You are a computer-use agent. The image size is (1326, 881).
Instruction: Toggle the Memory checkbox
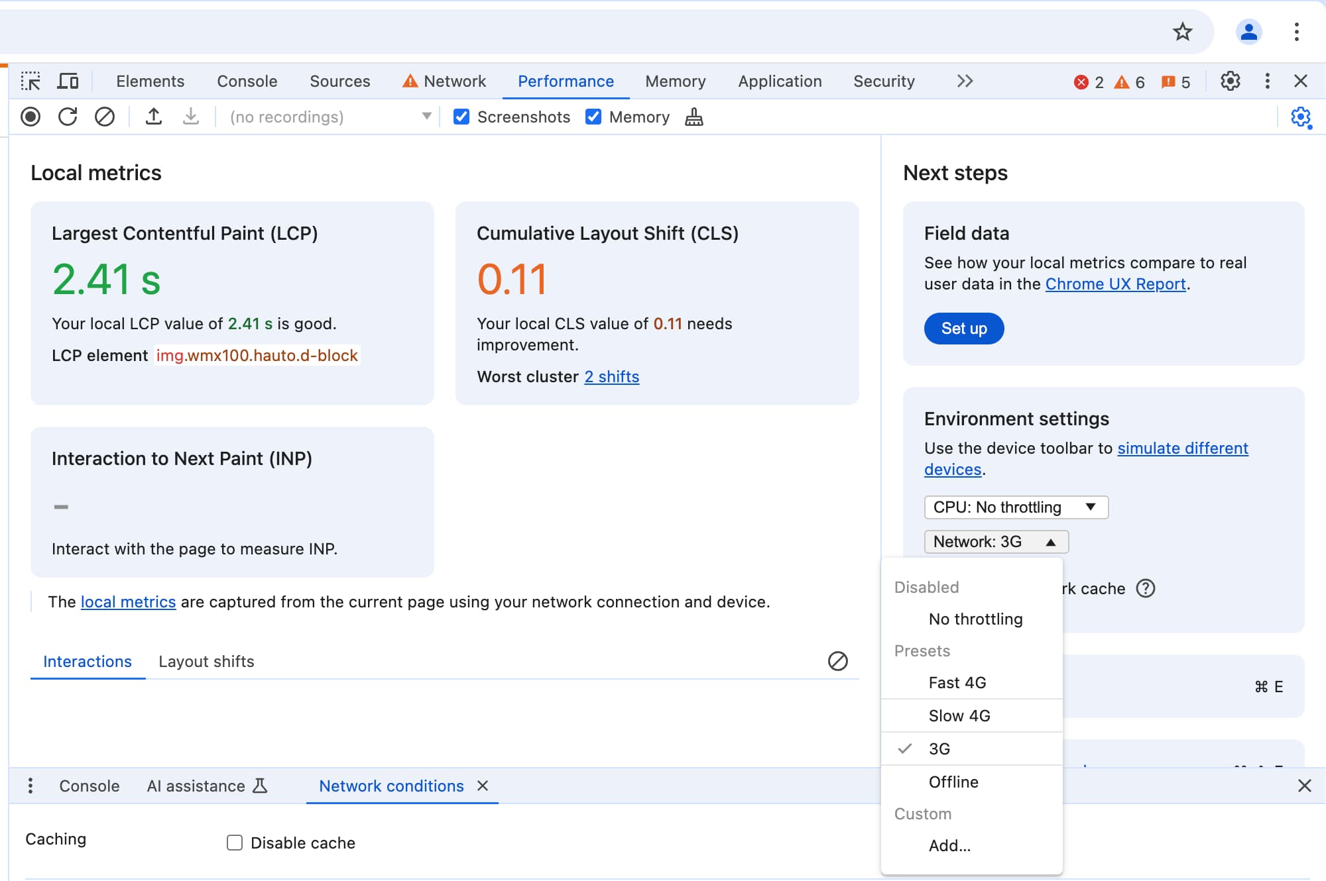pyautogui.click(x=593, y=117)
